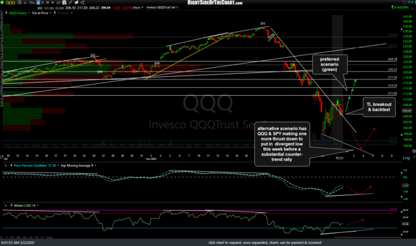
Task: Click the 211.42 price level label
Action: coord(393,93)
